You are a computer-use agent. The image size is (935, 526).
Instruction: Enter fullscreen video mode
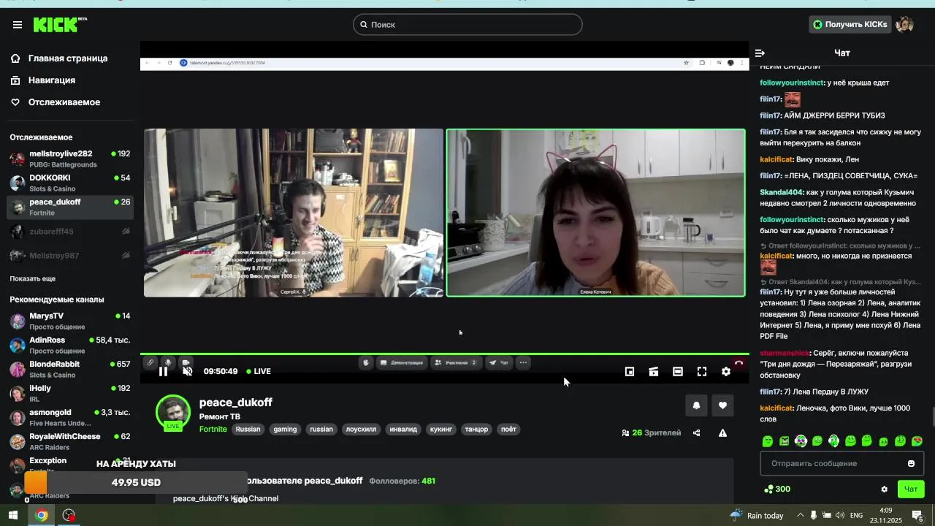pyautogui.click(x=702, y=371)
